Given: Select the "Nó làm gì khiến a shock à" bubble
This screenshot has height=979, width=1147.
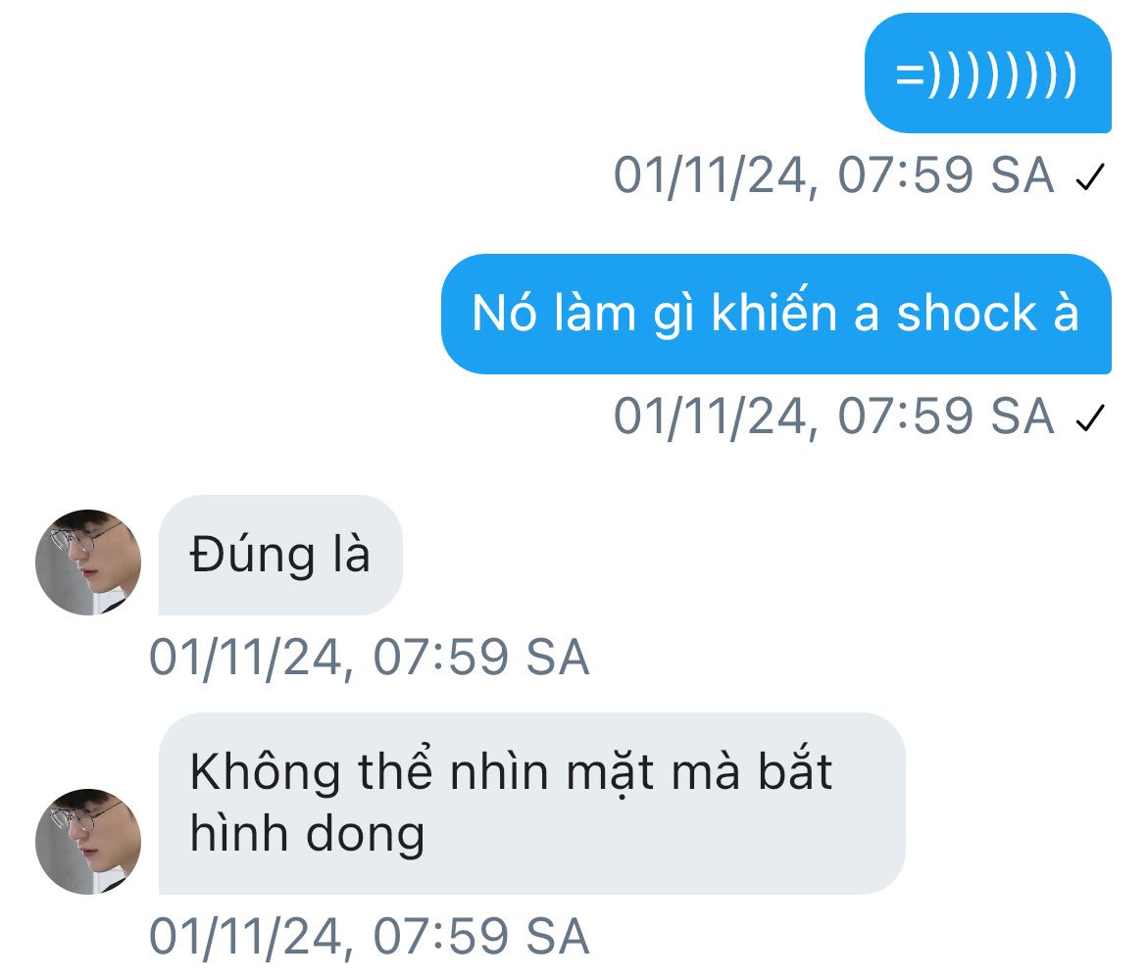Looking at the screenshot, I should point(776,314).
